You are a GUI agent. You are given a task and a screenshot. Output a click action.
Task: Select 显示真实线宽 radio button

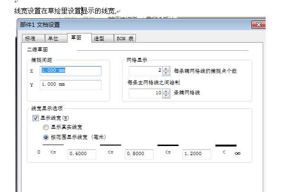click(46, 127)
